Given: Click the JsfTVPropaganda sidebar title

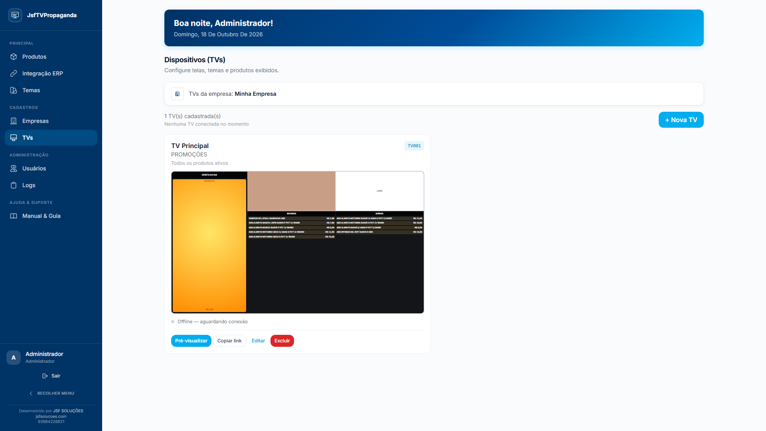Looking at the screenshot, I should [52, 15].
